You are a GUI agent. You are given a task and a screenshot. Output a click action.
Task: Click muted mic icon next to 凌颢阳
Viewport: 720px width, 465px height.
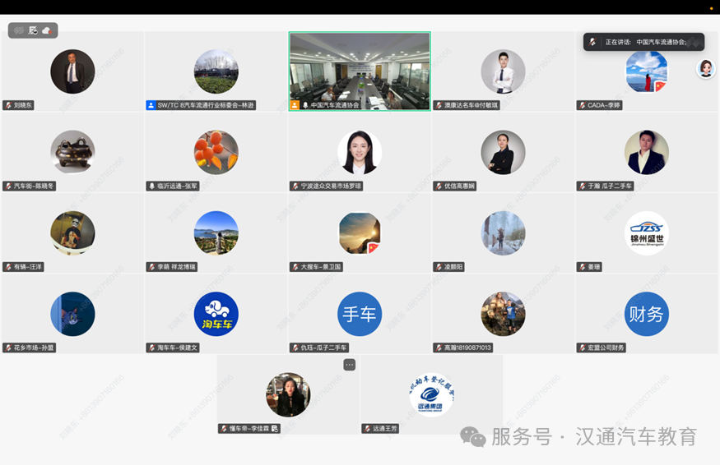tap(439, 267)
